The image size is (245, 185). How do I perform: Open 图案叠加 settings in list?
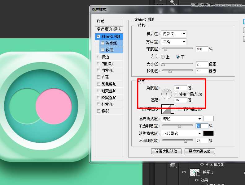109,98
